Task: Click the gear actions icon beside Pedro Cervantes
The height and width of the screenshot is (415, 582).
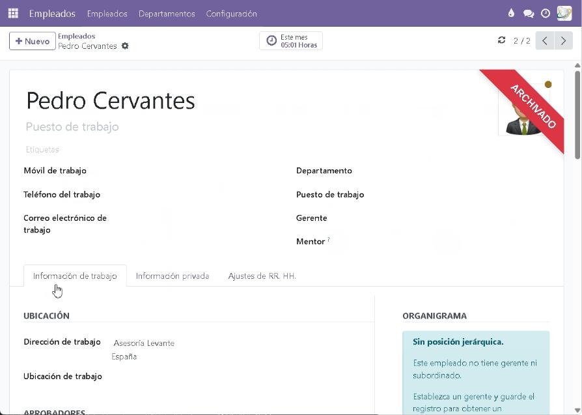Action: (125, 46)
